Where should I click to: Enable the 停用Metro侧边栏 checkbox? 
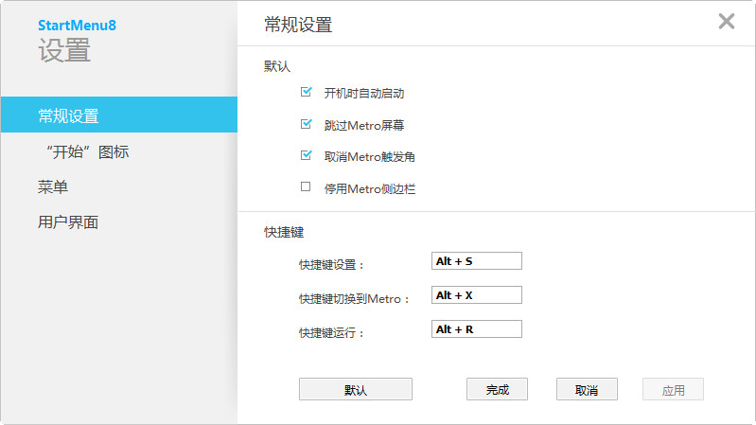(x=306, y=187)
